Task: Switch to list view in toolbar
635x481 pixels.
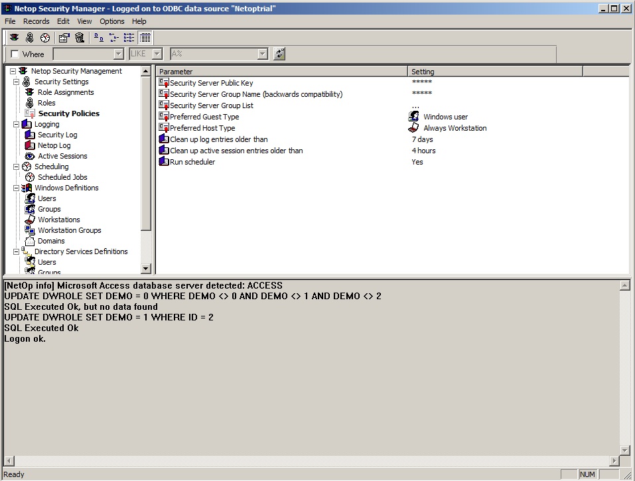Action: click(x=129, y=38)
